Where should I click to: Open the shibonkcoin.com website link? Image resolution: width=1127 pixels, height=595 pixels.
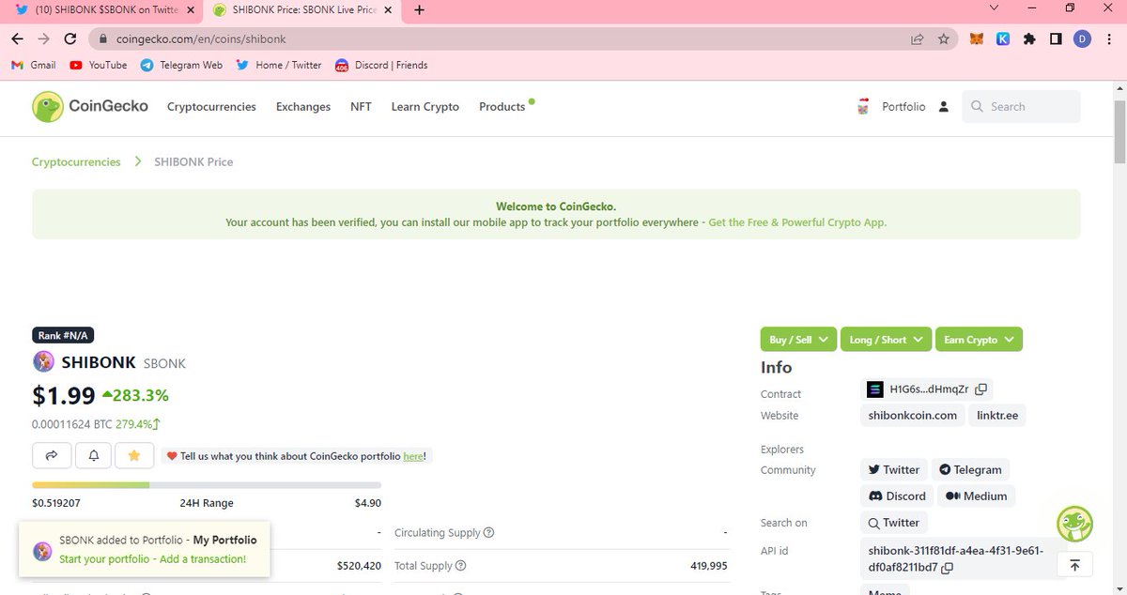(913, 415)
